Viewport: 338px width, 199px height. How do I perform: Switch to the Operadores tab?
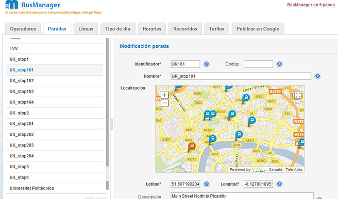click(x=23, y=29)
